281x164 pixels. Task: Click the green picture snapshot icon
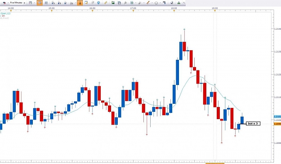113,3
